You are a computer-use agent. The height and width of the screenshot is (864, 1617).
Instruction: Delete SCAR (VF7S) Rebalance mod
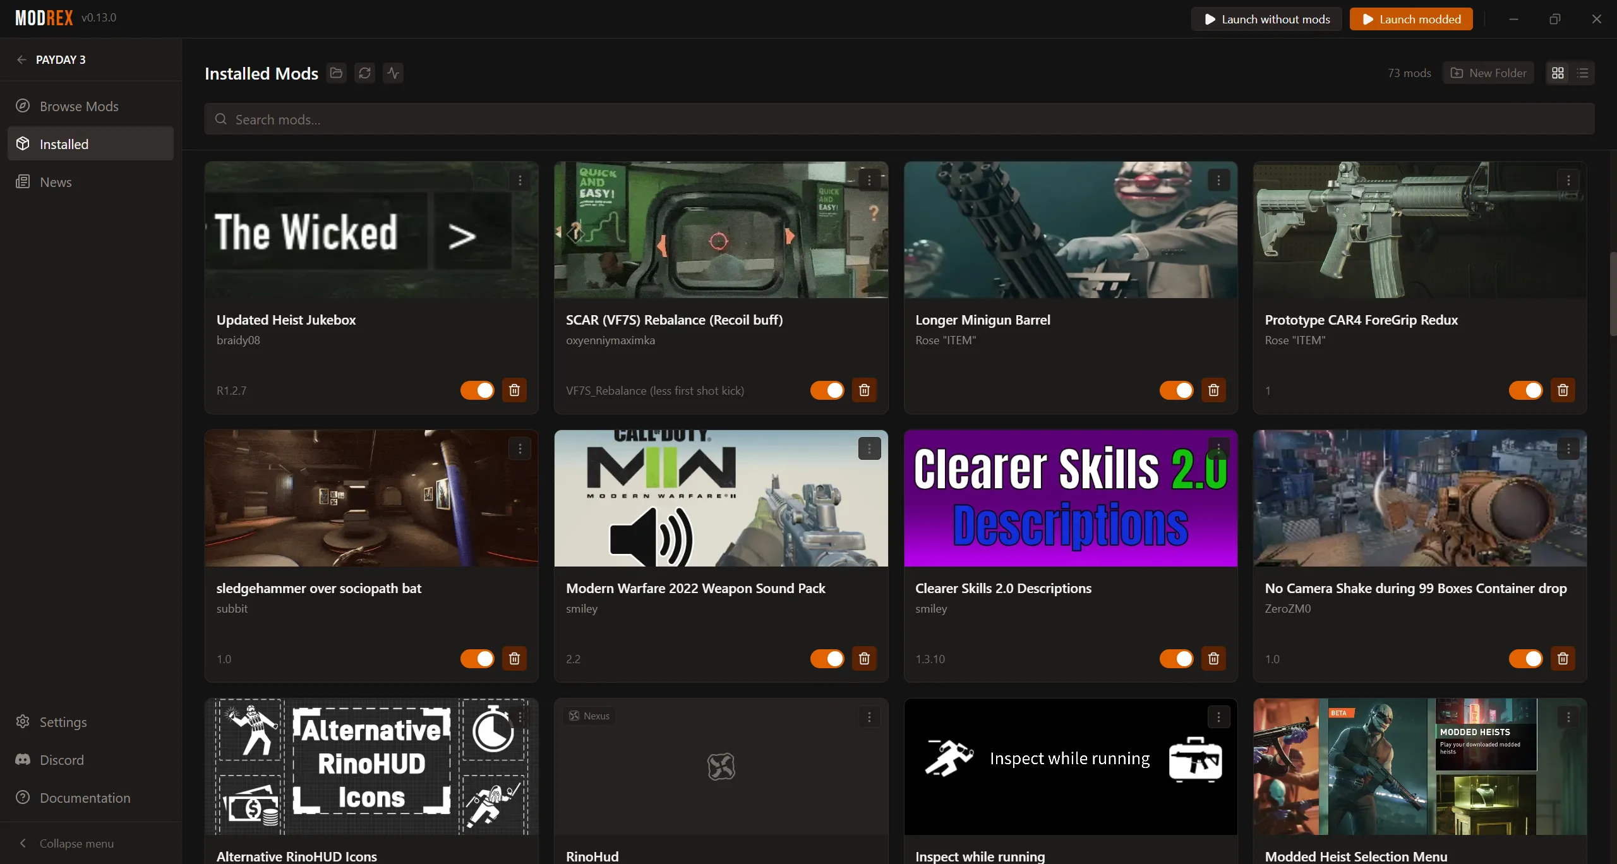(x=864, y=390)
